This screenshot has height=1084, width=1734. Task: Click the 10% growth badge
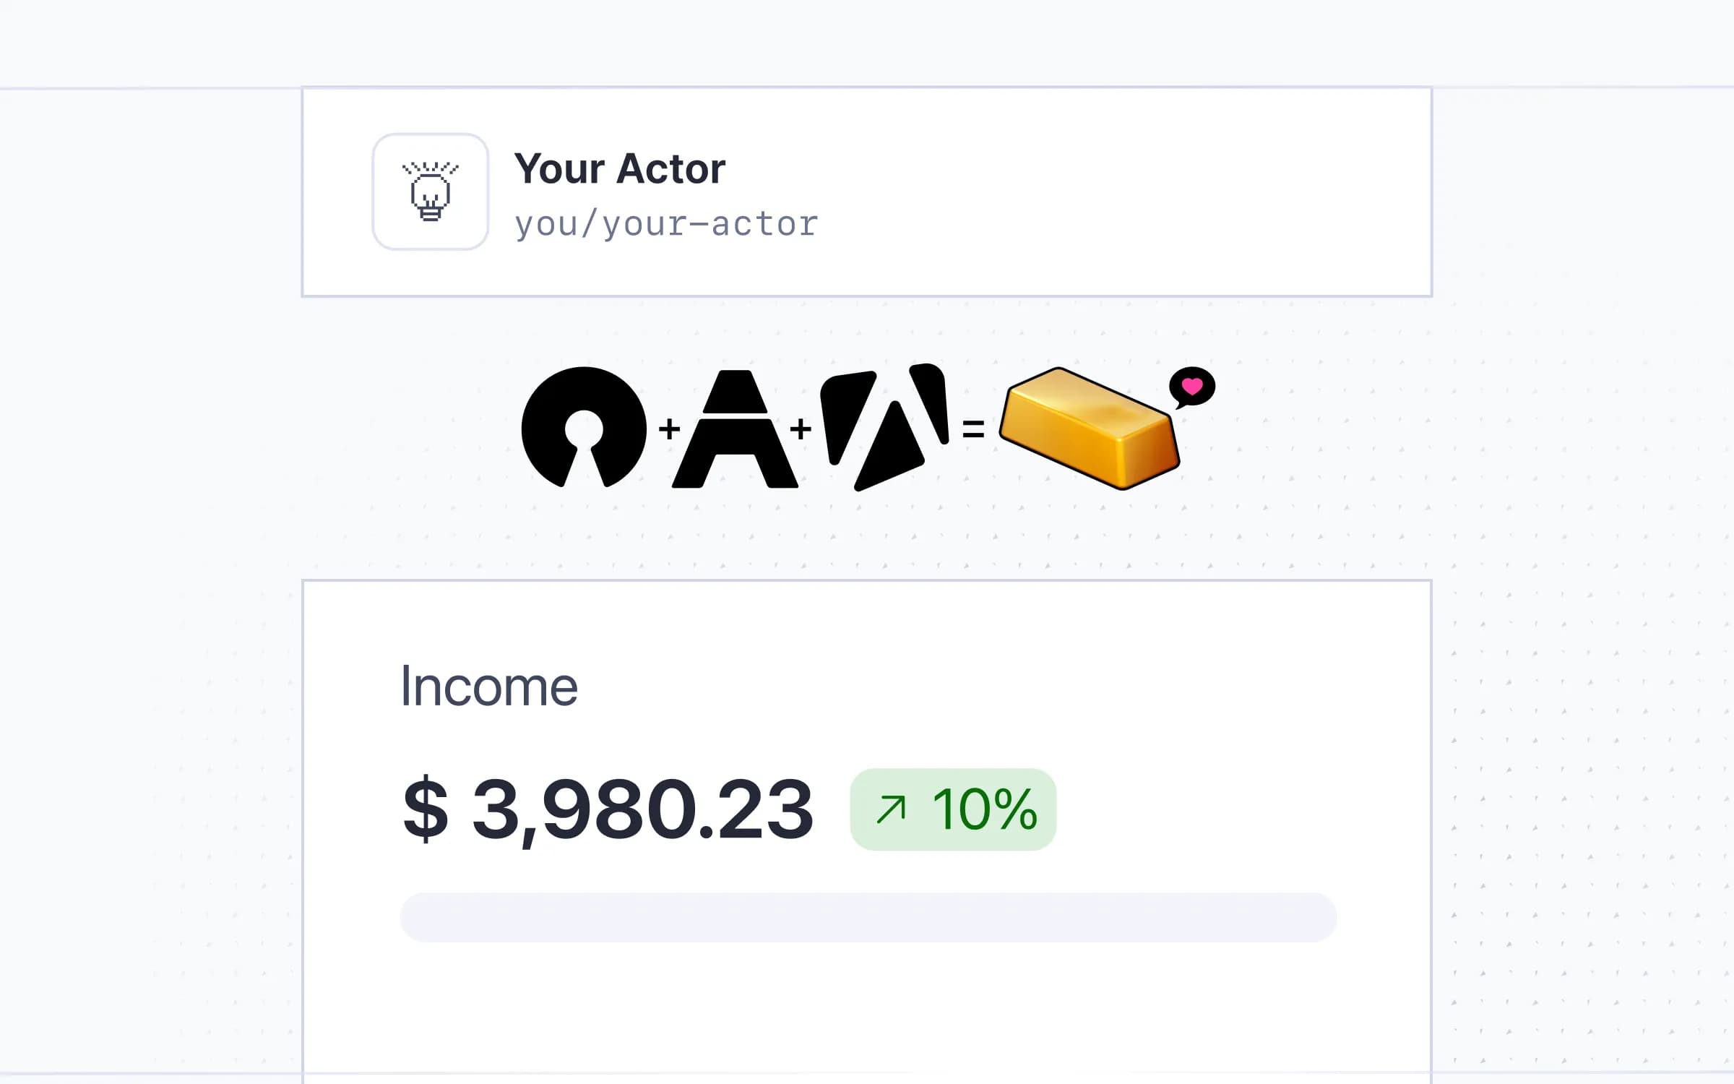[953, 809]
